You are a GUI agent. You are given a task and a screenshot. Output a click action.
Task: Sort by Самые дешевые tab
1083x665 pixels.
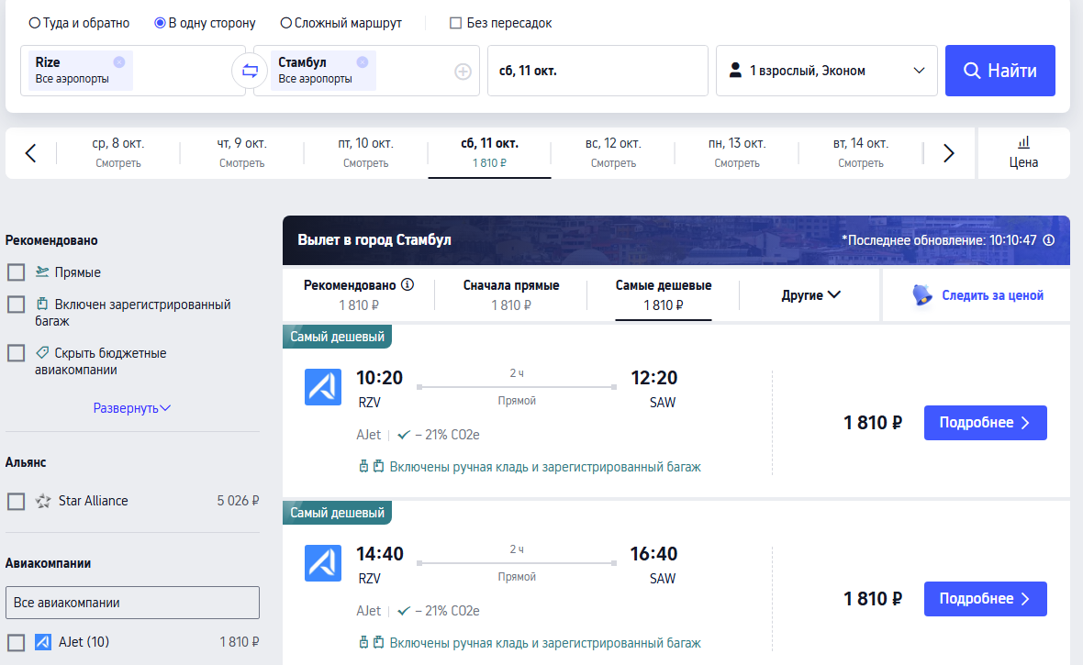664,294
